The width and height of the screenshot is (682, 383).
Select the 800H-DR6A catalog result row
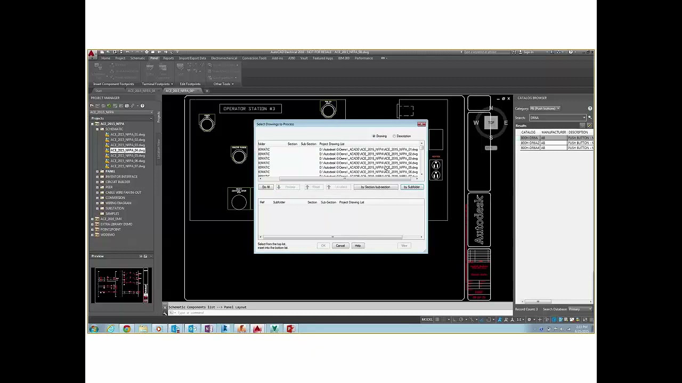pyautogui.click(x=556, y=138)
